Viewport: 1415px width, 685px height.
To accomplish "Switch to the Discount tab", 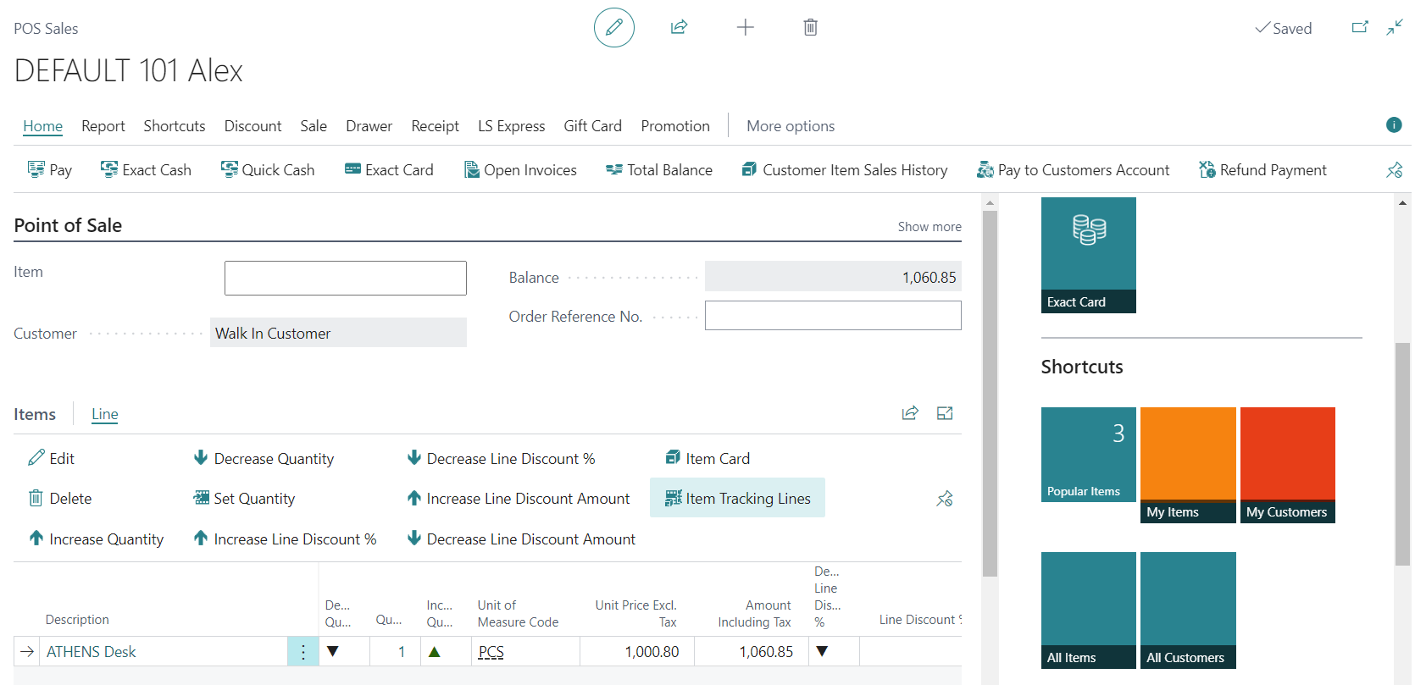I will pos(252,126).
